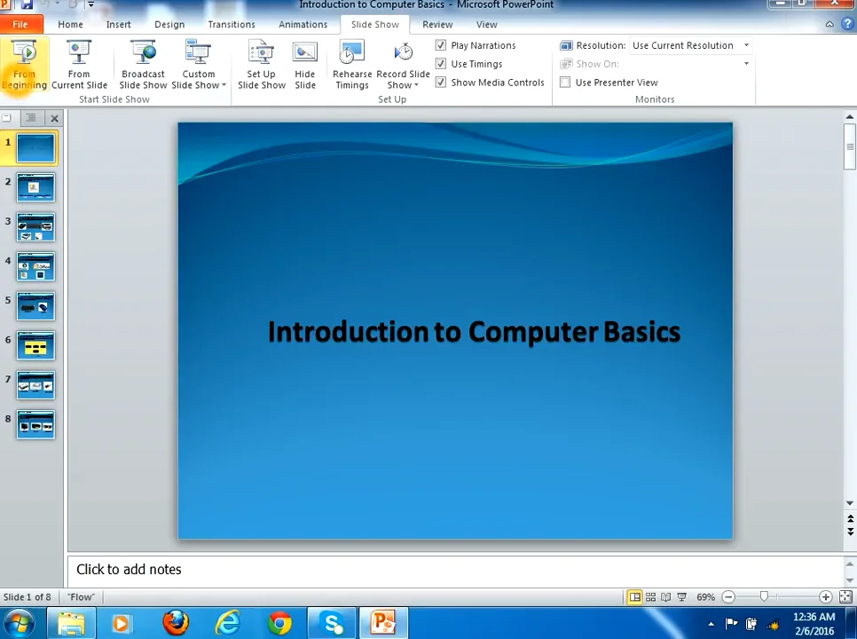
Task: Switch to the Transitions tab
Action: 232,25
